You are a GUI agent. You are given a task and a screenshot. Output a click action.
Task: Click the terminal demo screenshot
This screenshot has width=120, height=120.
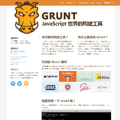[x=76, y=115]
